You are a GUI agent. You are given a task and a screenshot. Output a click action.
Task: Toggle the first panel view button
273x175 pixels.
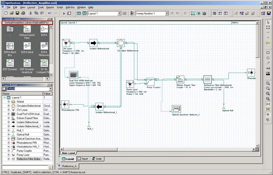click(x=215, y=13)
